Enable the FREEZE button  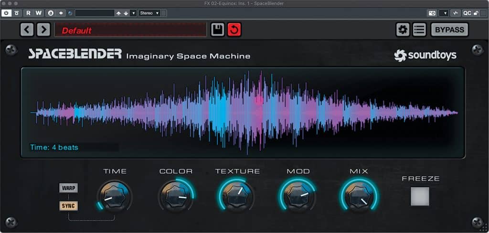[420, 196]
